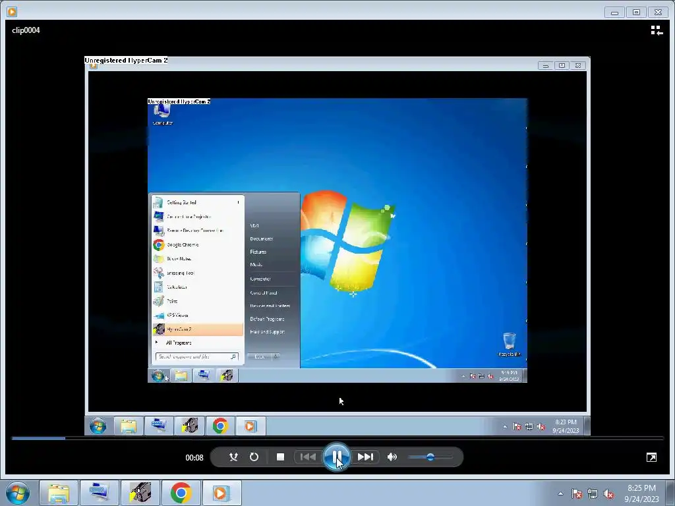Skip to the next item in Media Player
This screenshot has height=506, width=675.
click(365, 457)
